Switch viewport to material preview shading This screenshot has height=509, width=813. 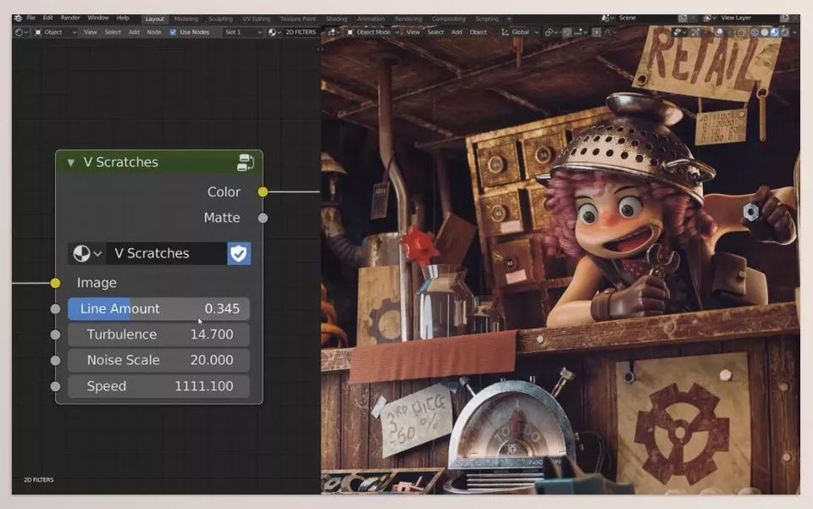click(774, 32)
